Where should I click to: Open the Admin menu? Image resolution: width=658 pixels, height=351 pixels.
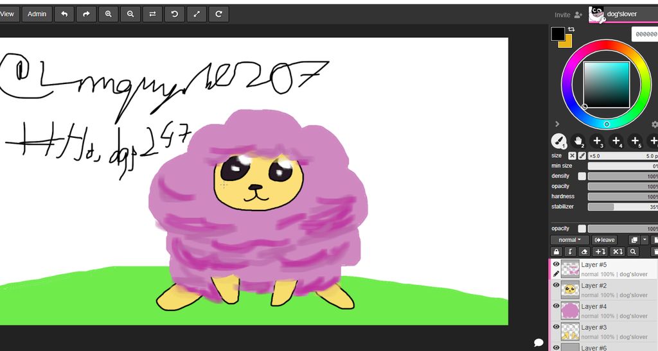[x=37, y=14]
